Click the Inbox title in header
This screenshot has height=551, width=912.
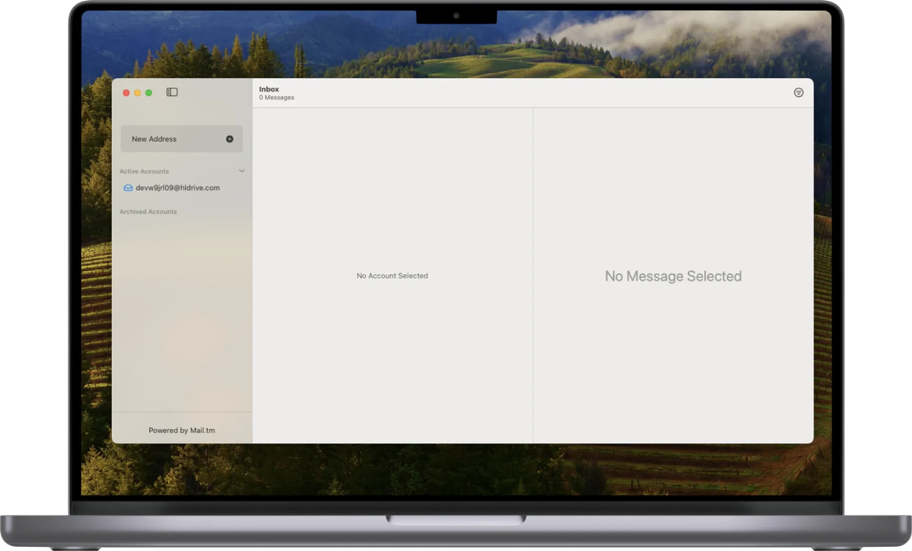(x=269, y=89)
